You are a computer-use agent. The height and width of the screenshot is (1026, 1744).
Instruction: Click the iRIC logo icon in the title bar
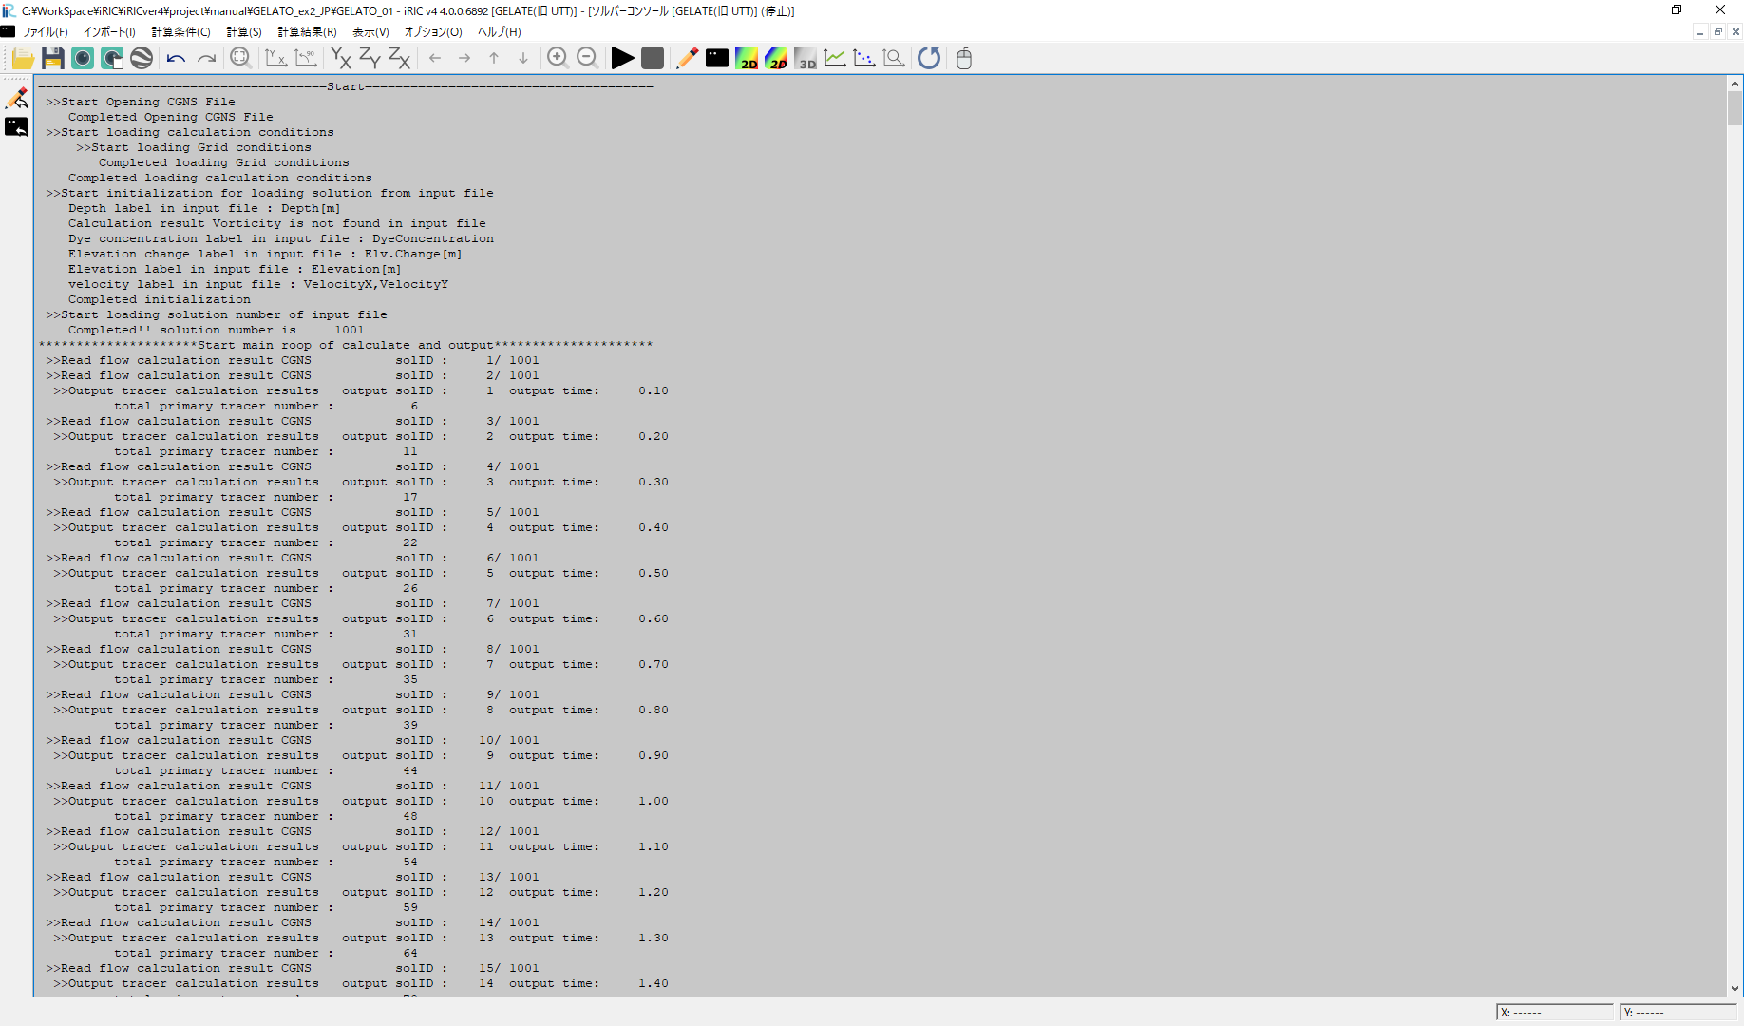point(9,10)
